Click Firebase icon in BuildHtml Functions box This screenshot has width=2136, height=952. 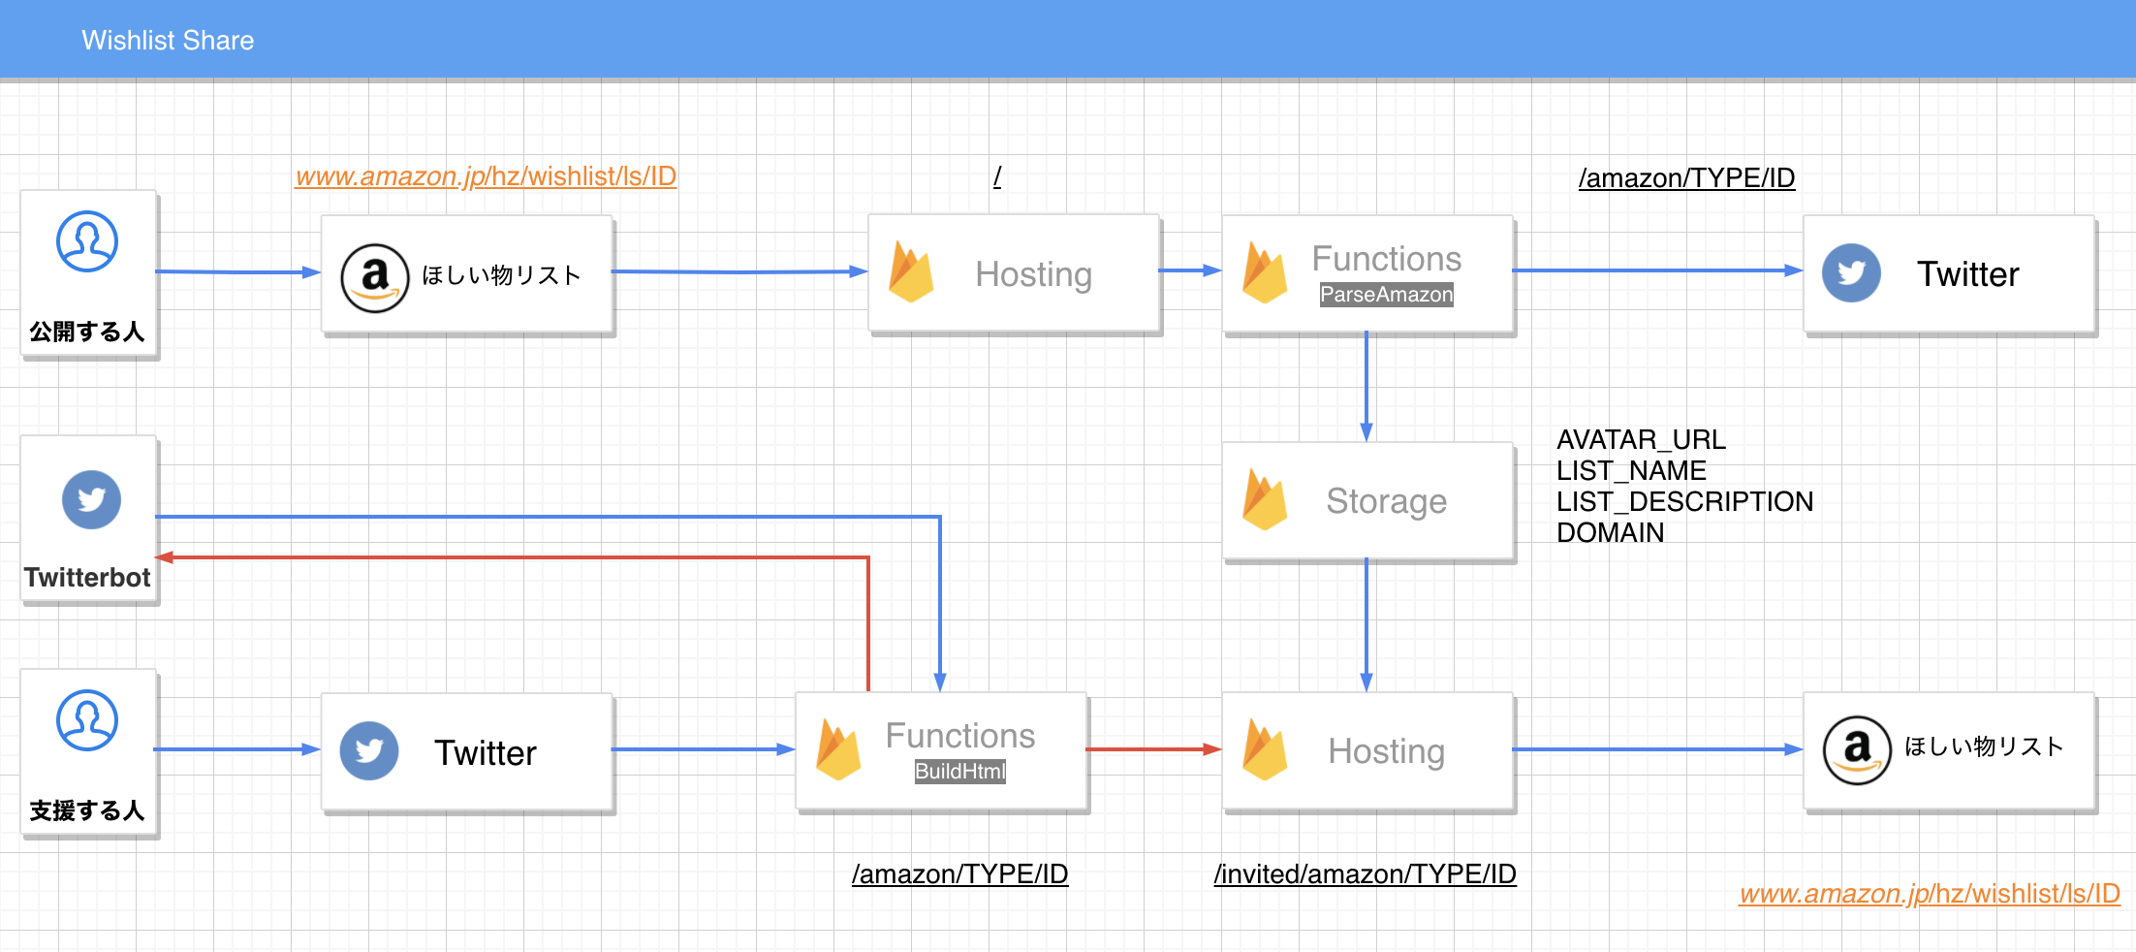[838, 749]
